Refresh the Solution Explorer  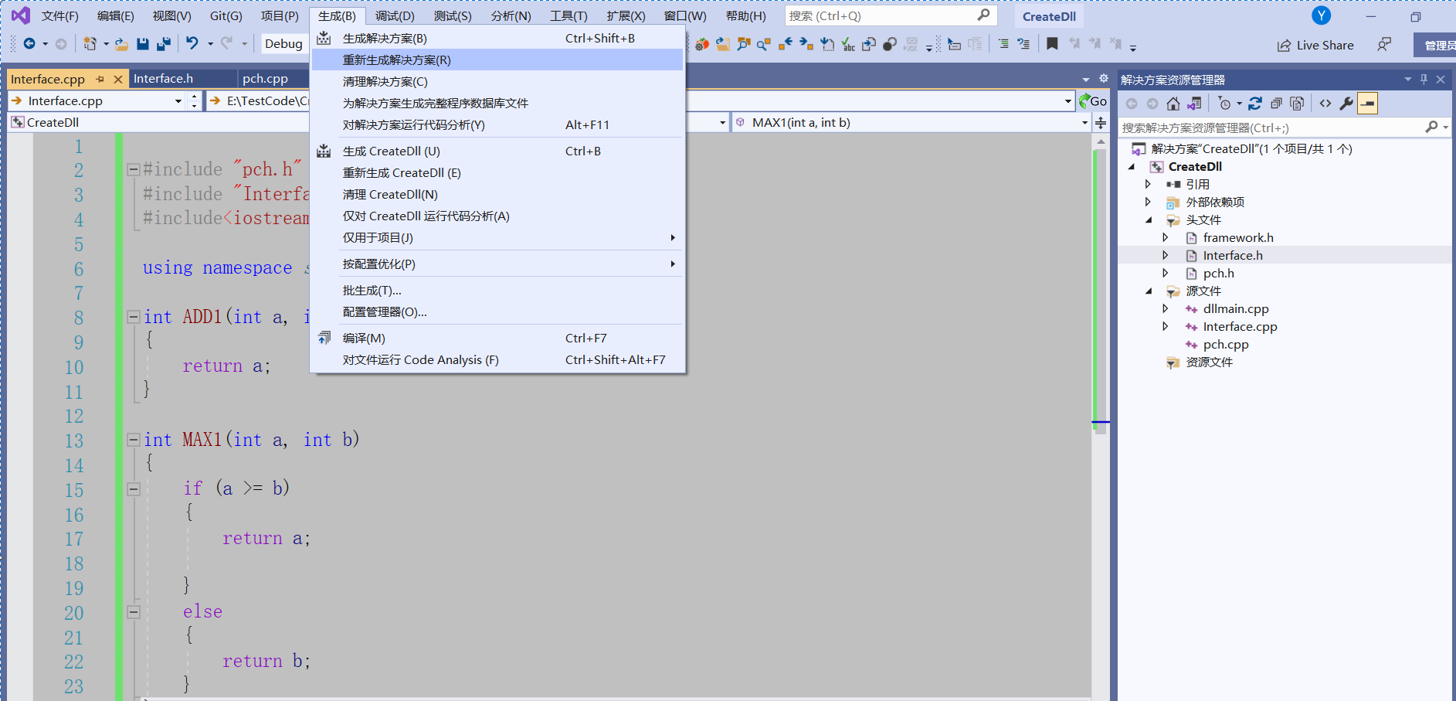pos(1254,104)
